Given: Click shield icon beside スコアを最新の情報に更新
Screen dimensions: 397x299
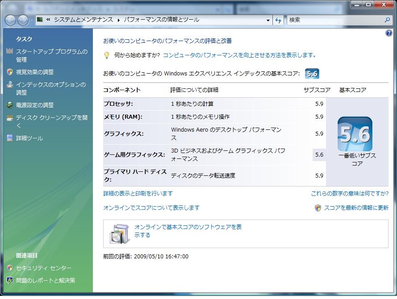Looking at the screenshot, I should (318, 208).
